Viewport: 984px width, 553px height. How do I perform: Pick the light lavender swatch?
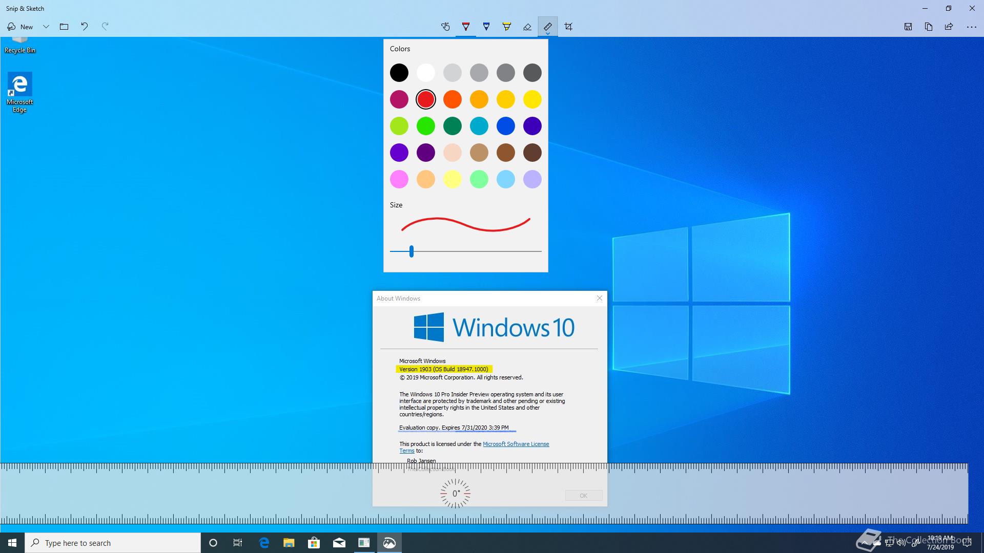tap(532, 179)
